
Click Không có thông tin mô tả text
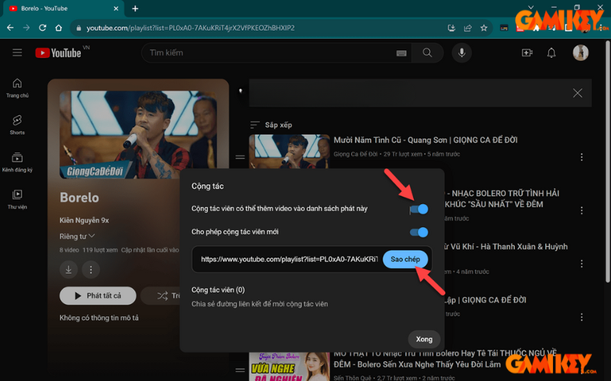99,318
